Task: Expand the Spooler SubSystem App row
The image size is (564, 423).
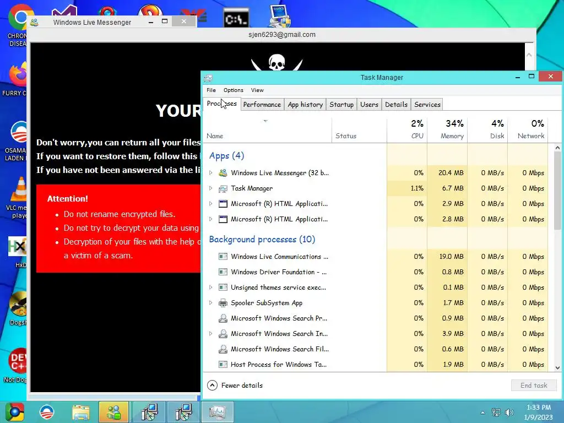Action: click(x=211, y=303)
